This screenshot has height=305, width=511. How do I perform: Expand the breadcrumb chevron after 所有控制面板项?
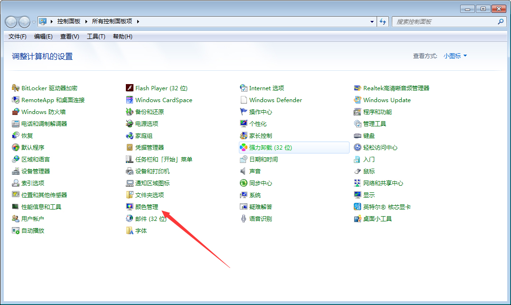point(137,21)
